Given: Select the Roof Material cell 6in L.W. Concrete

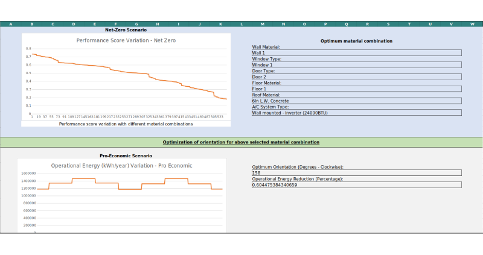Looking at the screenshot, I should [356, 101].
